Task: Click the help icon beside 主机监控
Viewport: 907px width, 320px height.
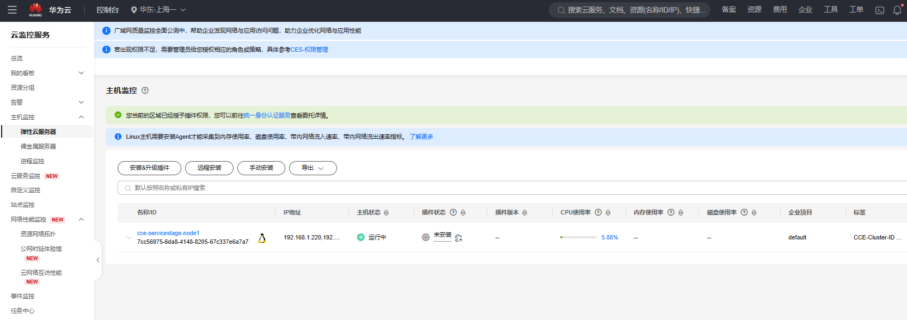Action: click(145, 90)
